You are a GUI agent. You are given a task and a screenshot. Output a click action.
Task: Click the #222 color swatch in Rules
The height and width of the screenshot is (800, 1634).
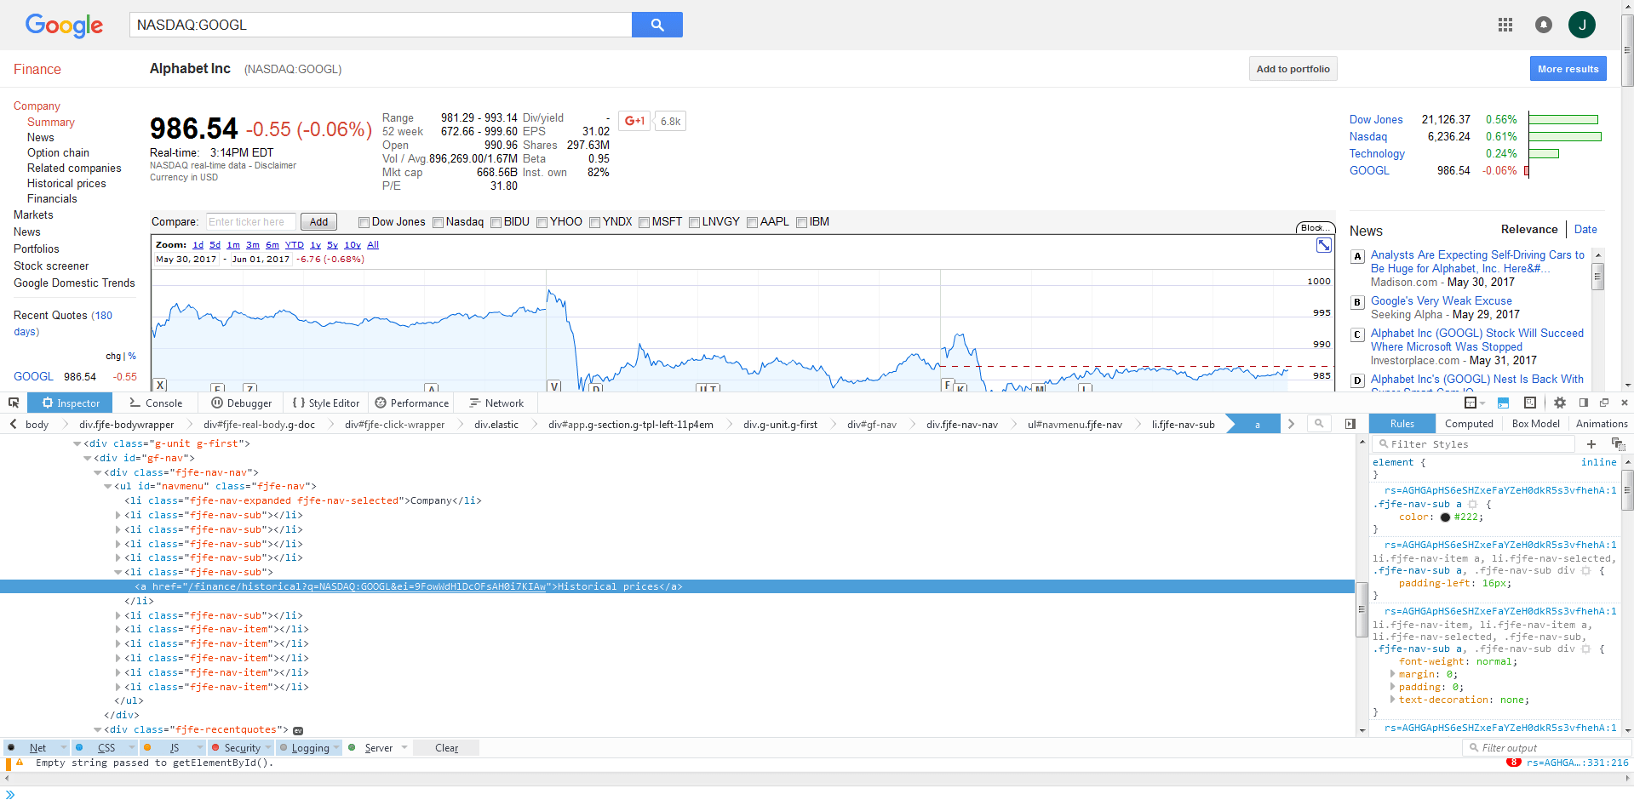[1445, 517]
